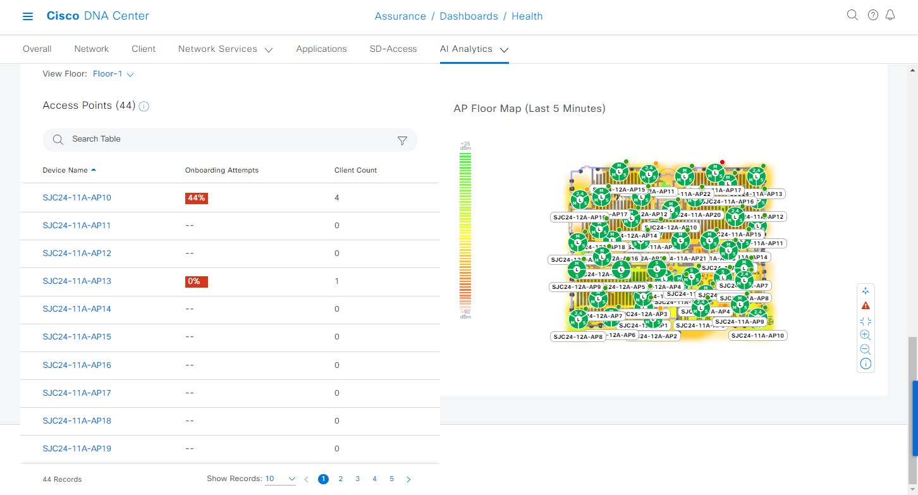This screenshot has height=495, width=918.
Task: Click the Dashboards breadcrumb link
Action: (468, 16)
